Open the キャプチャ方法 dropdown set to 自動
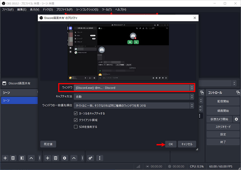 pos(134,97)
